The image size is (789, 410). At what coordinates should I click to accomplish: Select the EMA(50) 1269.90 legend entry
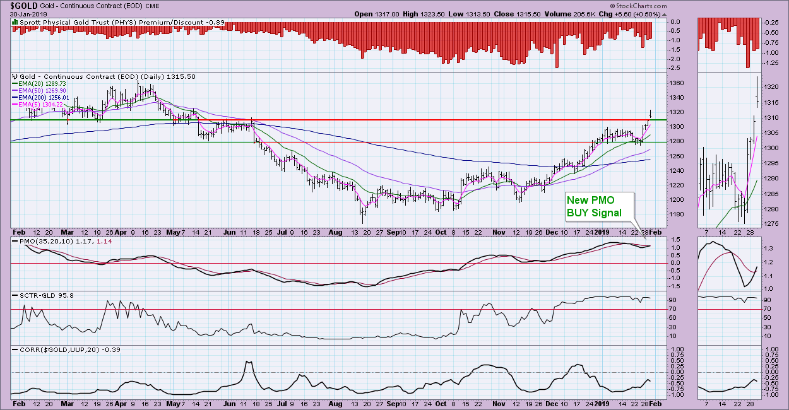(42, 90)
